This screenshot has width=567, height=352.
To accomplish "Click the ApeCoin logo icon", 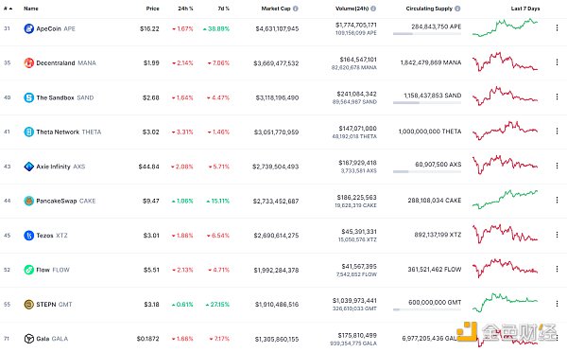I will (x=28, y=28).
